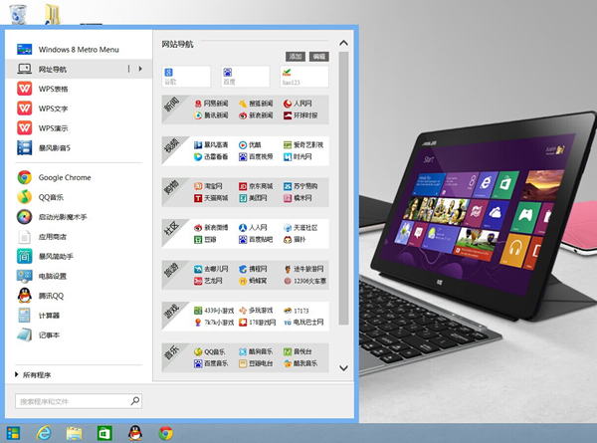Open 时光网 link

click(298, 156)
